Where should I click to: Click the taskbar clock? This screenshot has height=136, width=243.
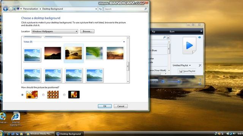[240, 134]
